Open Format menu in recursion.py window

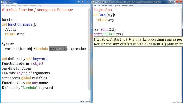tap(105, 5)
